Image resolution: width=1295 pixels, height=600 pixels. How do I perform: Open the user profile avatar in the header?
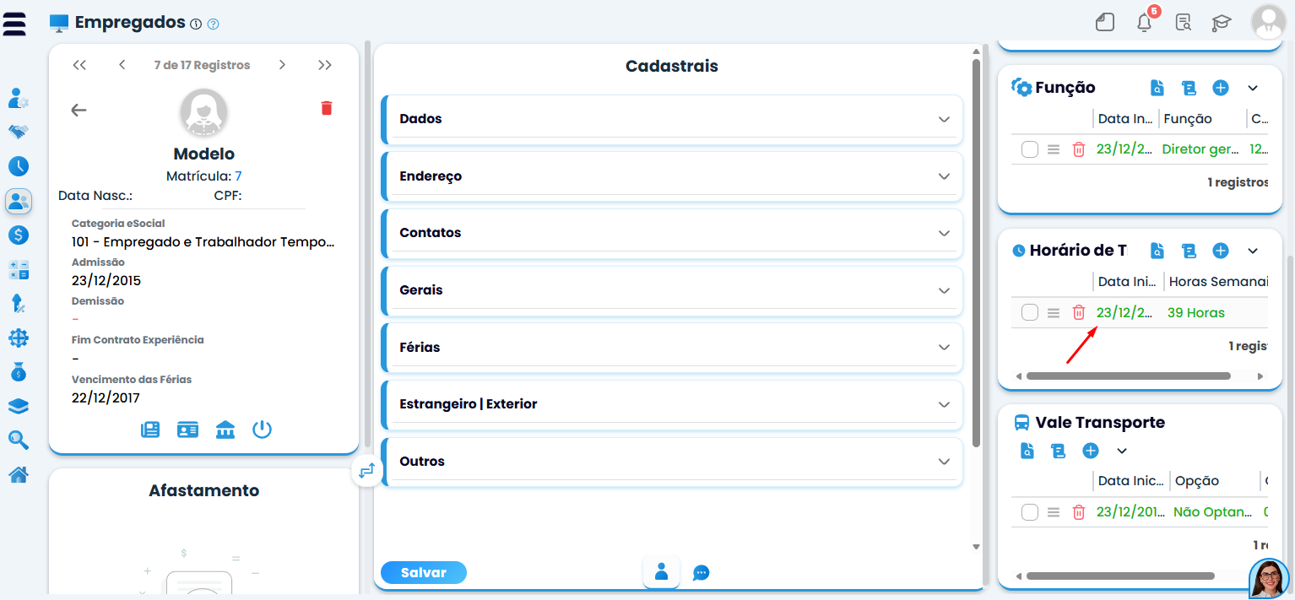1268,23
